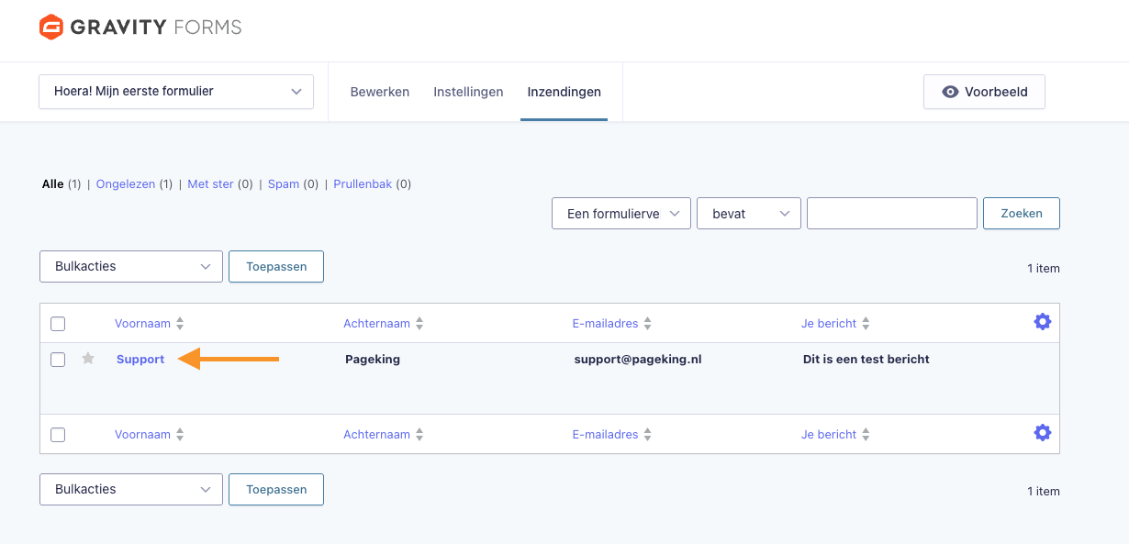Open column settings gear in table footer
Screen dimensions: 1129x544
[1042, 433]
